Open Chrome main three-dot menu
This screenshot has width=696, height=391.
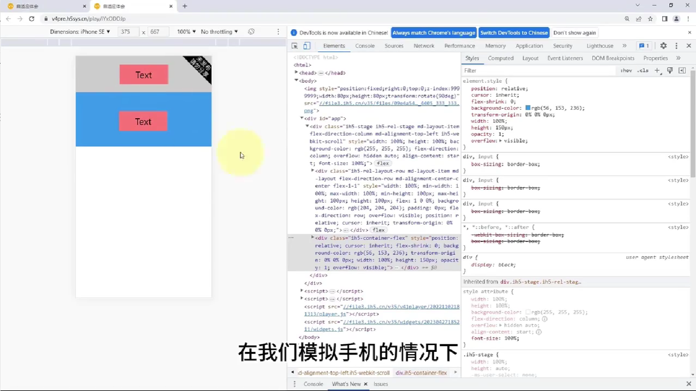point(688,19)
